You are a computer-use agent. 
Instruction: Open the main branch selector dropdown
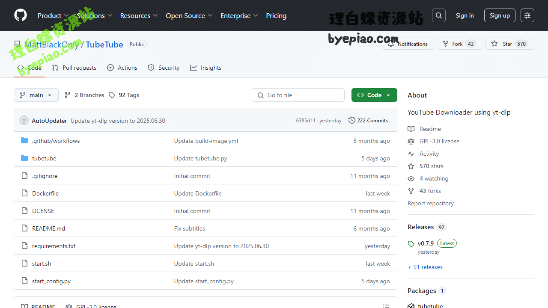point(36,95)
